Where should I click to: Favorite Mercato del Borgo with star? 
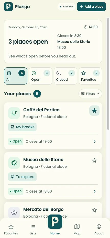[x=94, y=210]
